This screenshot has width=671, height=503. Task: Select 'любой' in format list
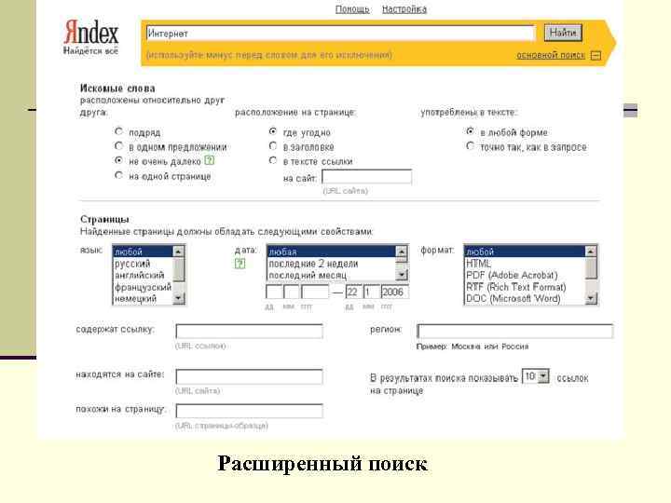pyautogui.click(x=525, y=251)
